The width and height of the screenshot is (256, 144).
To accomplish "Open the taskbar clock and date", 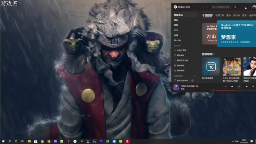I will [x=244, y=141].
